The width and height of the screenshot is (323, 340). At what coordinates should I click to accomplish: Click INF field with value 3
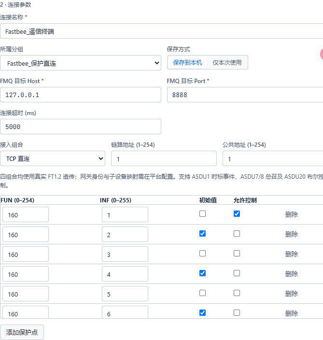(125, 254)
